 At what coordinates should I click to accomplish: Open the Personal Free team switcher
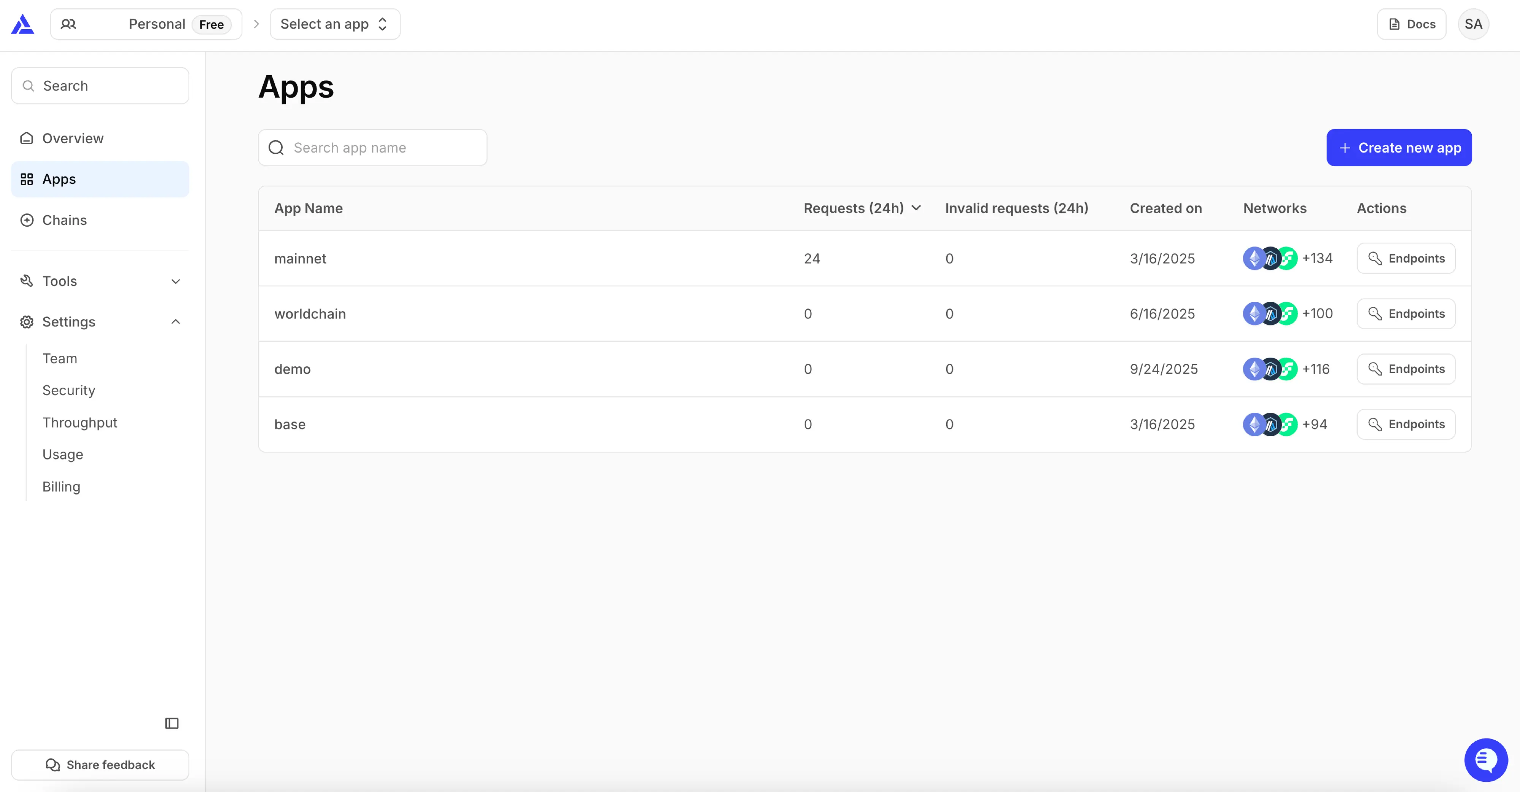tap(146, 24)
